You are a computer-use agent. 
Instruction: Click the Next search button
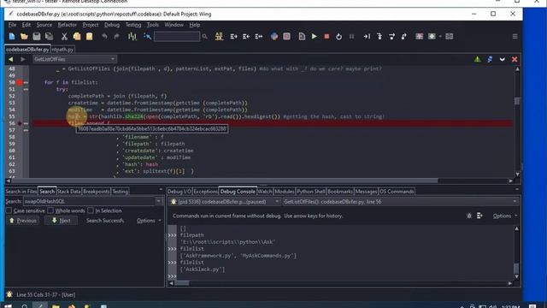point(61,221)
